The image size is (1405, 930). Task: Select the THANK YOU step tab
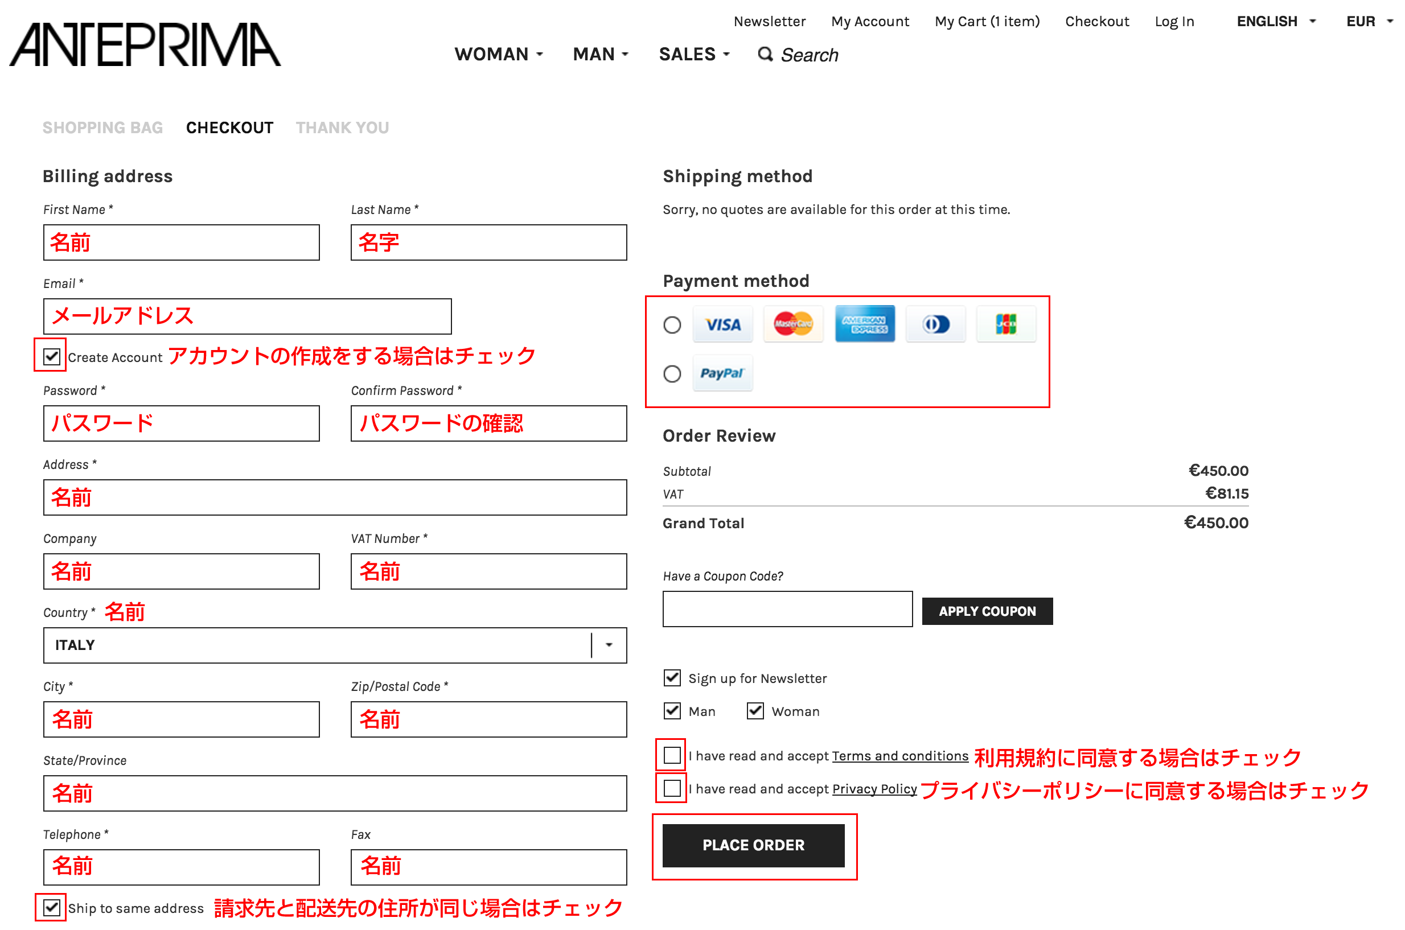tap(342, 127)
